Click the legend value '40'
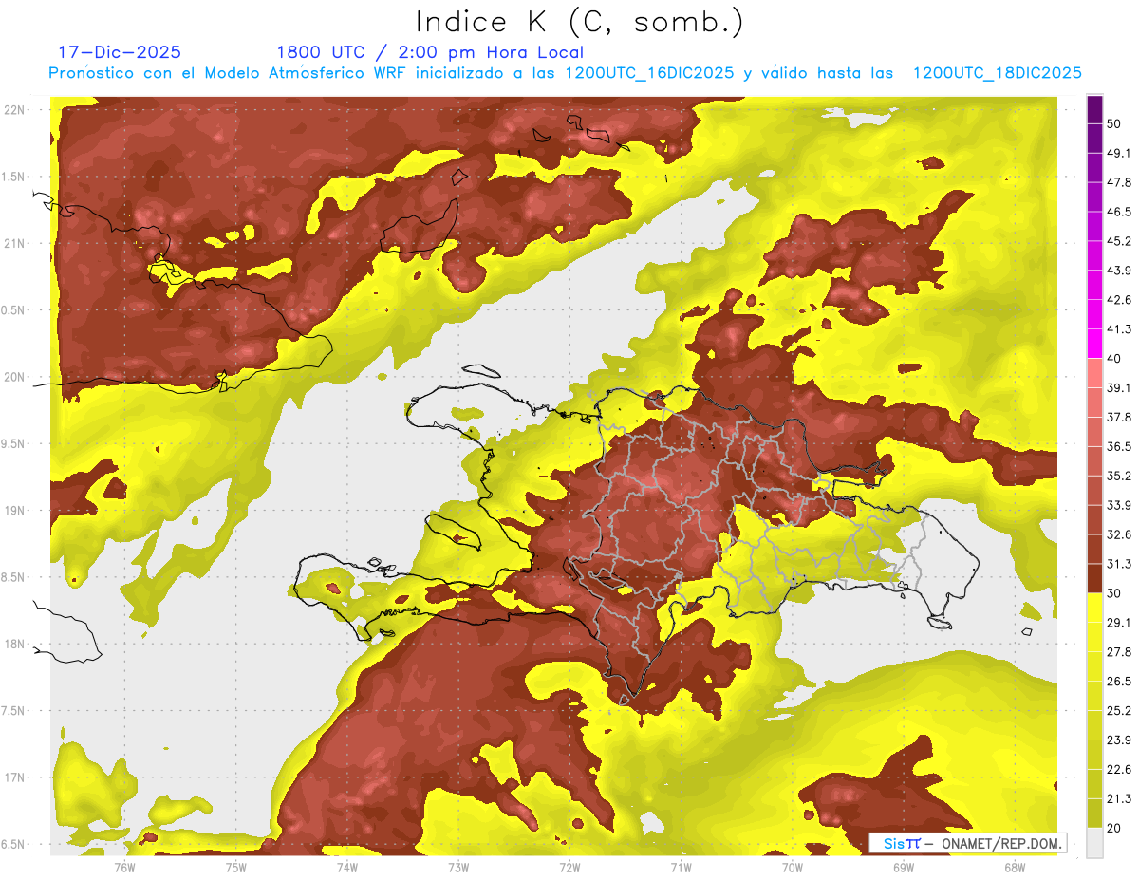Image resolution: width=1139 pixels, height=880 pixels. tap(1113, 359)
